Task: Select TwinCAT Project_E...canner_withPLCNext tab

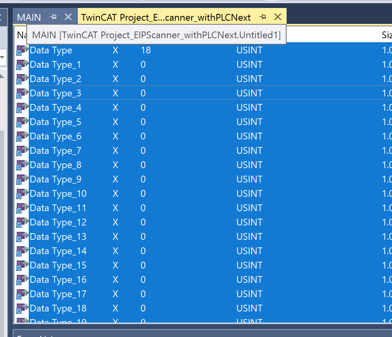Action: coord(166,18)
